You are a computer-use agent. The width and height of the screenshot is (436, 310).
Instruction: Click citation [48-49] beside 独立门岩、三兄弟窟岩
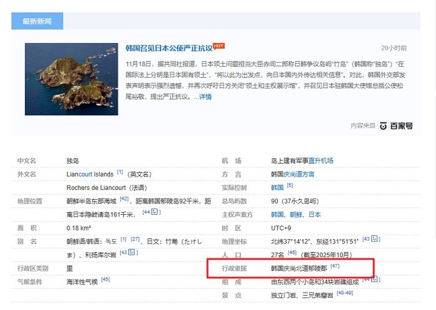(344, 293)
